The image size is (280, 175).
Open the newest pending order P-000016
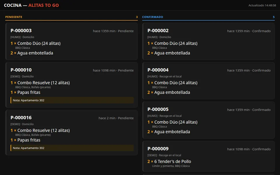point(71,132)
